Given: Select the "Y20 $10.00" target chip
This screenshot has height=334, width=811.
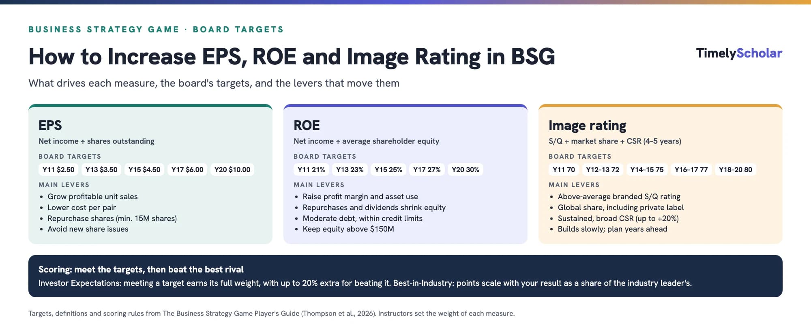Looking at the screenshot, I should click(232, 170).
